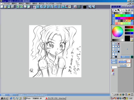Switch to IrfanView taskbar button
The height and width of the screenshot is (100, 134).
coord(55,98)
